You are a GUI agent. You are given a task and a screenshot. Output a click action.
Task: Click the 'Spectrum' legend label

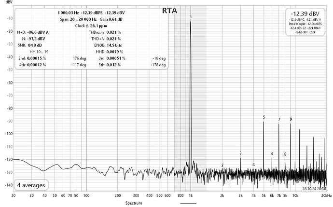tap(134, 203)
